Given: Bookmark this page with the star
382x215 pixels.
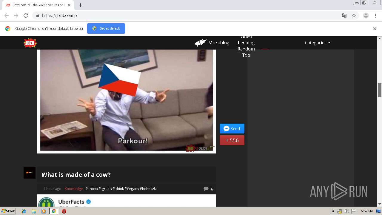Looking at the screenshot, I should tap(354, 16).
